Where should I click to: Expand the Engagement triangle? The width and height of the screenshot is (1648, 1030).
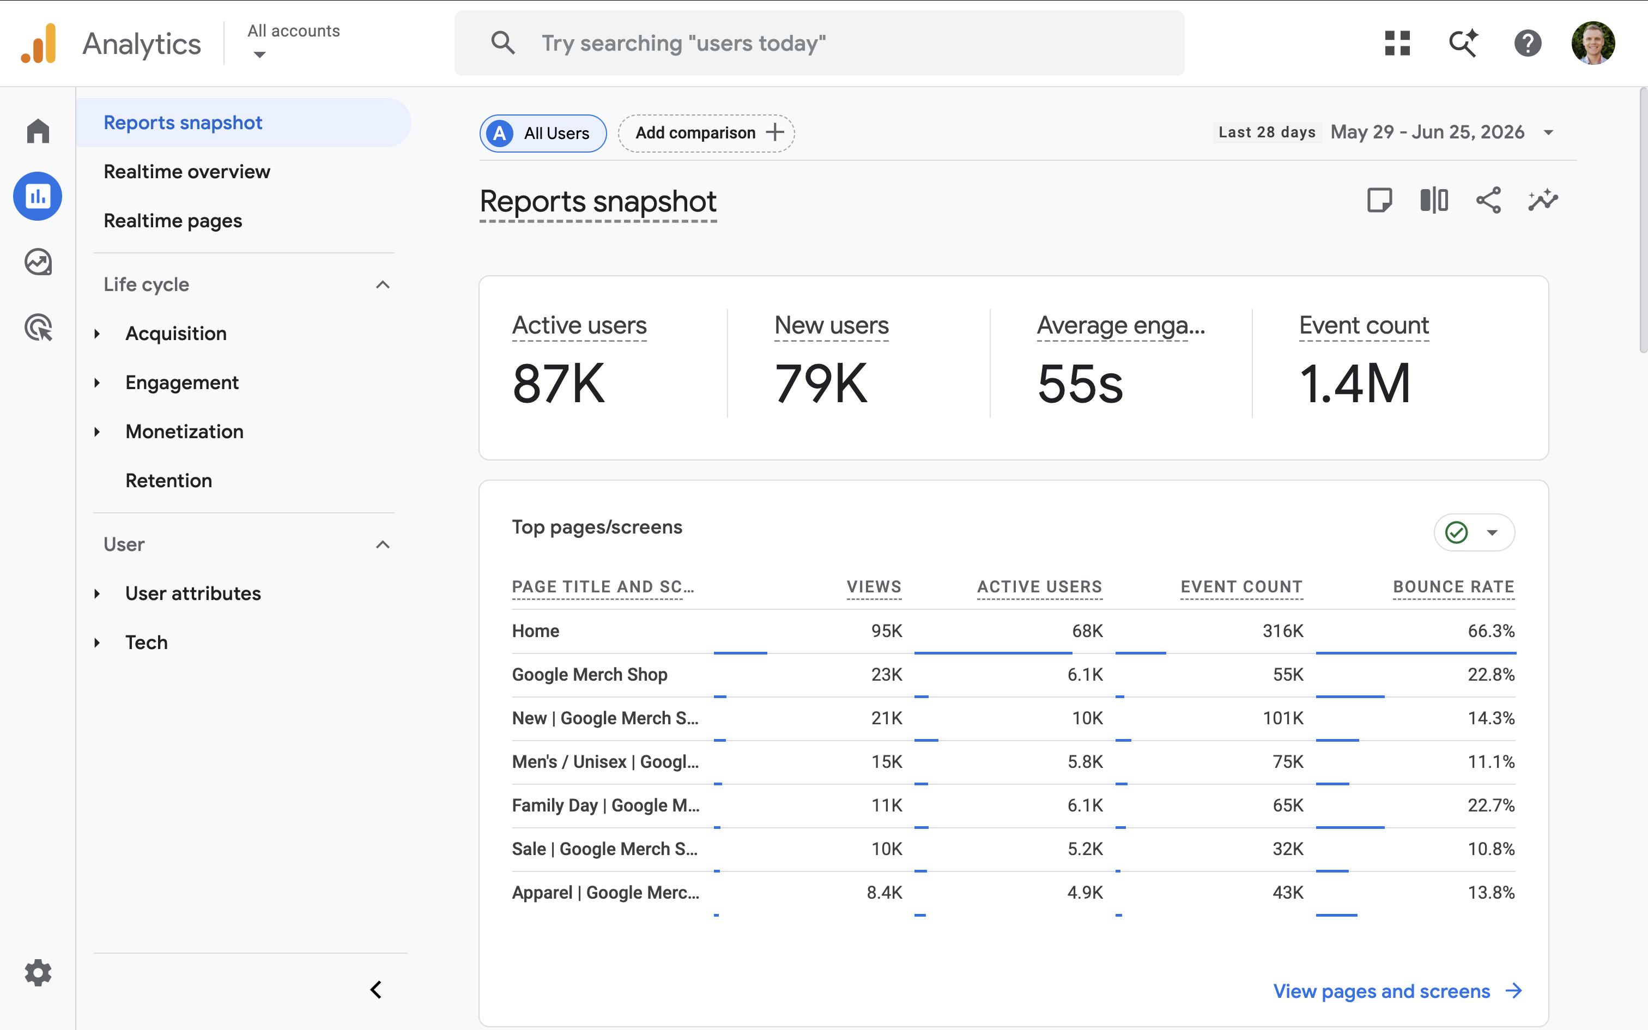[98, 383]
